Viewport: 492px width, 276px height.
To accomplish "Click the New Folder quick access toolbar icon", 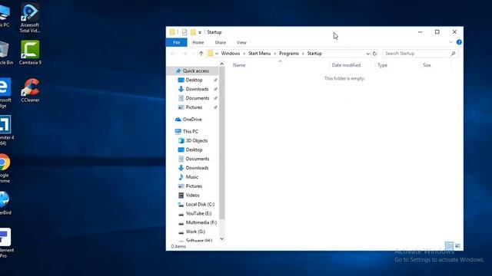I will 193,32.
